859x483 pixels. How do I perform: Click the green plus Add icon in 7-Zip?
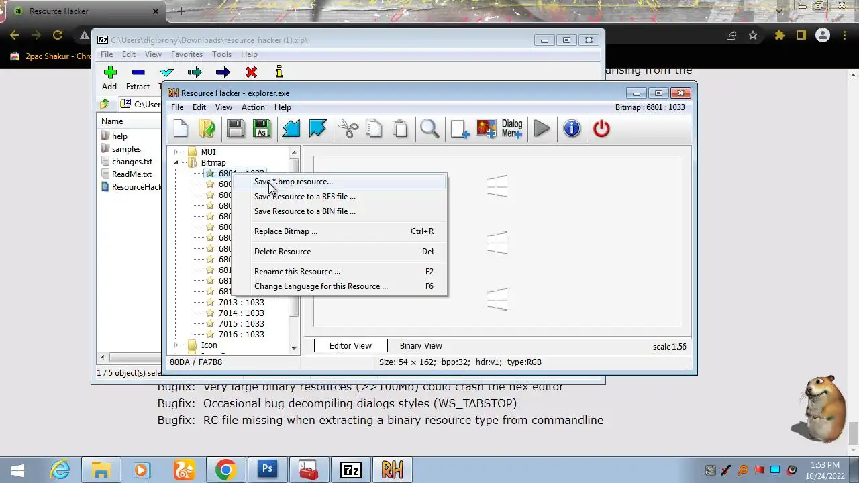[110, 72]
